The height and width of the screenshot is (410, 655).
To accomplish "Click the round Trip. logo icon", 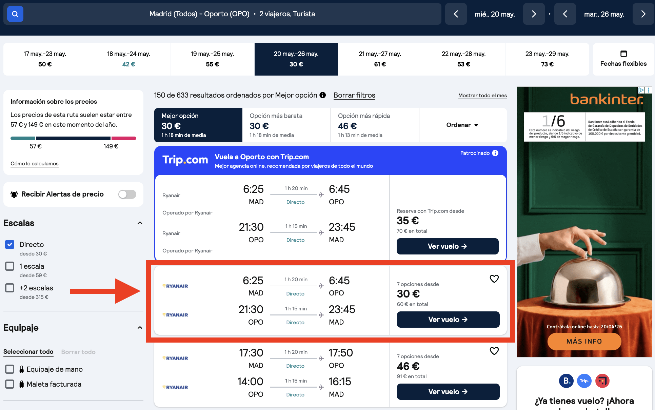I will click(x=584, y=381).
